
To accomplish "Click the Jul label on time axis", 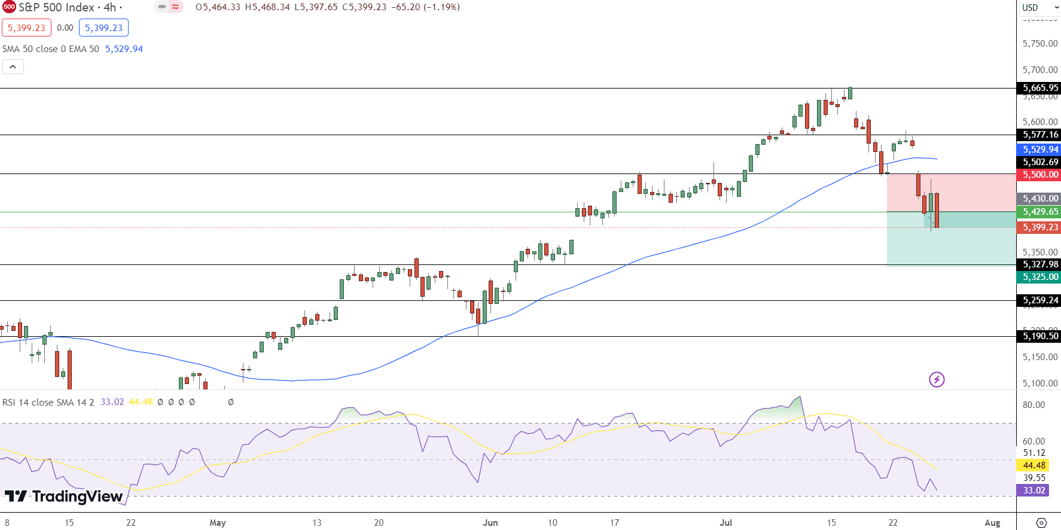I will pyautogui.click(x=725, y=523).
